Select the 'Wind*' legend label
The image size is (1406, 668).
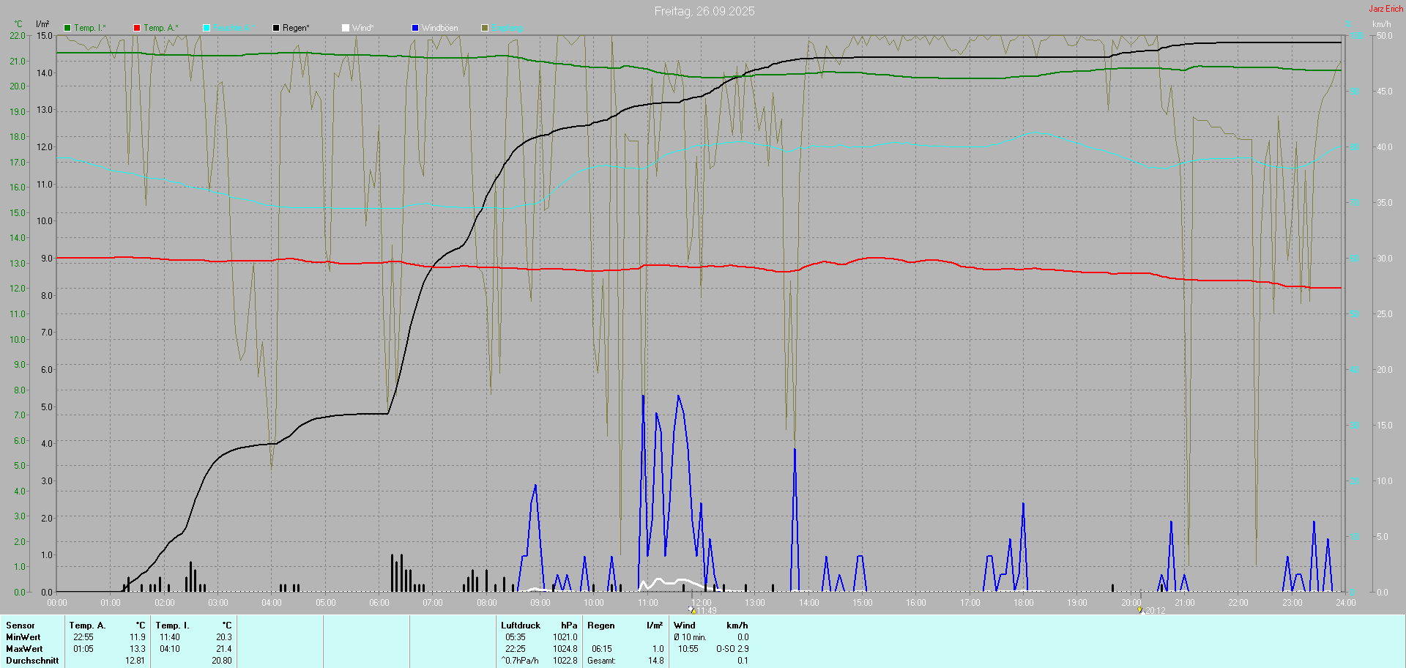tap(362, 28)
